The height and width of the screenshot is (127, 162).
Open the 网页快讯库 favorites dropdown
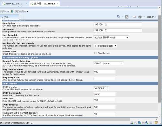21,11
